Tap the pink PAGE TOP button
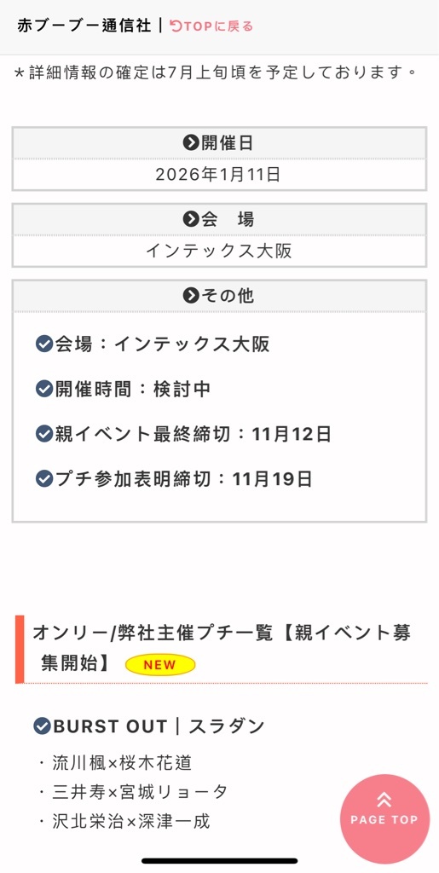 [384, 819]
